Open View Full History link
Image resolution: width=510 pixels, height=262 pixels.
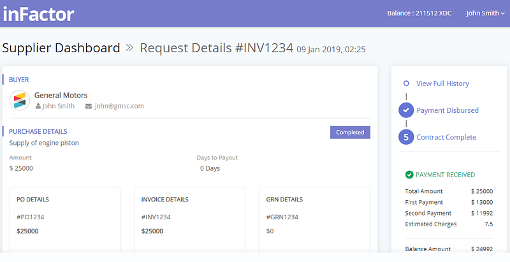(442, 84)
